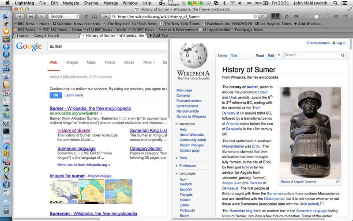The image size is (353, 221).
Task: Expand the Google More search options
Action: click(x=149, y=62)
